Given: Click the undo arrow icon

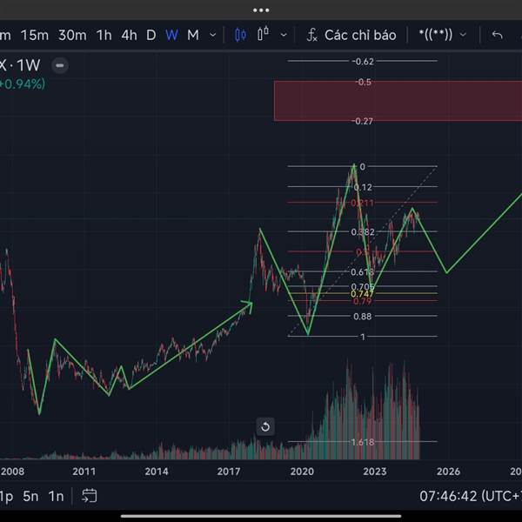Looking at the screenshot, I should (x=497, y=35).
